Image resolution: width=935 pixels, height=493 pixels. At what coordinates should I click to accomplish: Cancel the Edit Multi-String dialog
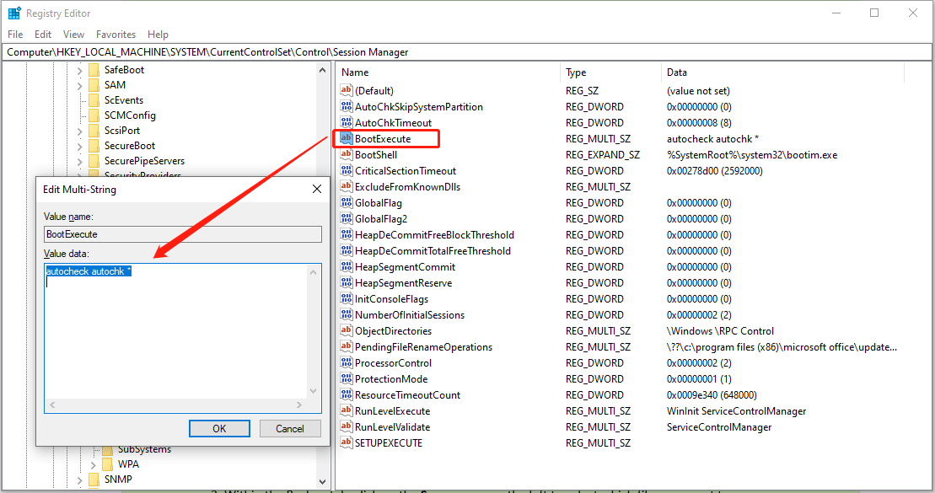click(289, 428)
